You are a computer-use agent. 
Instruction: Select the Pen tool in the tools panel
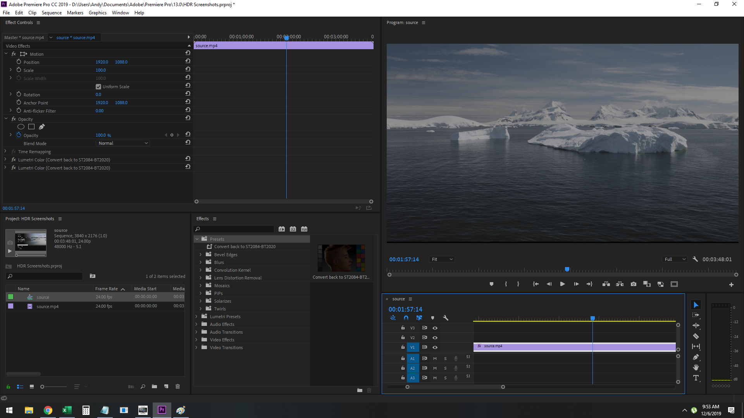coord(696,357)
